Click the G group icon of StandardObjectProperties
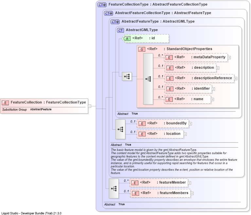Screen dimensions: 251x215 (x=142, y=49)
